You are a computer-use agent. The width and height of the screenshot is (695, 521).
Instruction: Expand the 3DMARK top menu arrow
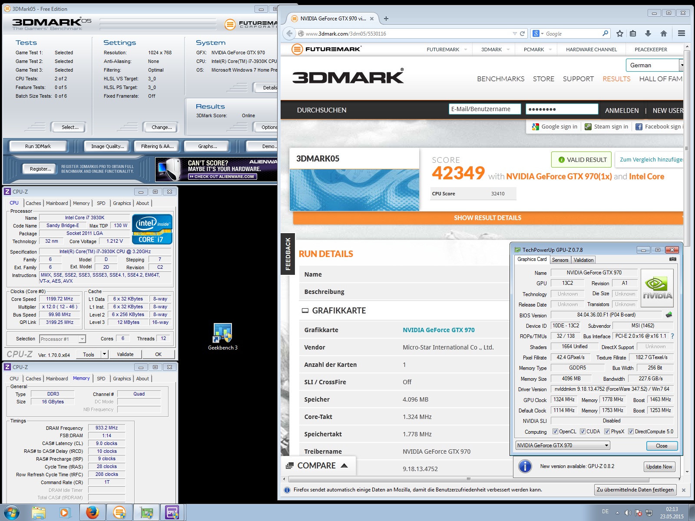click(508, 49)
